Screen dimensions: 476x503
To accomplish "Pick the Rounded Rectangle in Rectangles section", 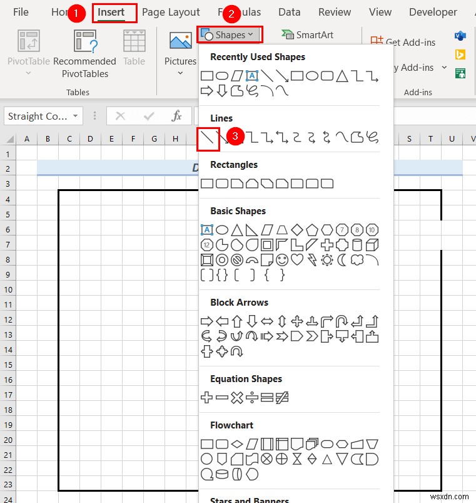I will point(222,184).
